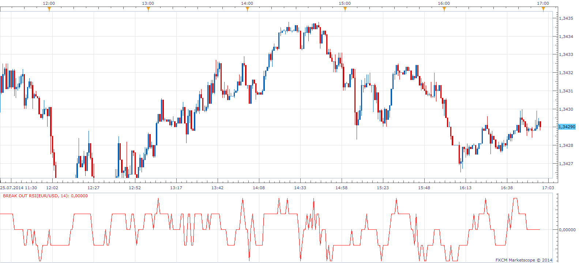Click the 16:38 time axis label
Screen dimensions: 579x263
point(507,188)
